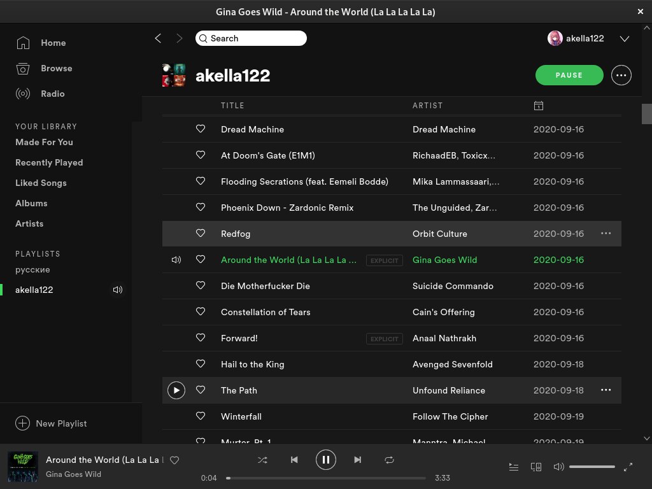The height and width of the screenshot is (489, 652).
Task: Click sidebar now-playing speaker icon
Action: 118,290
